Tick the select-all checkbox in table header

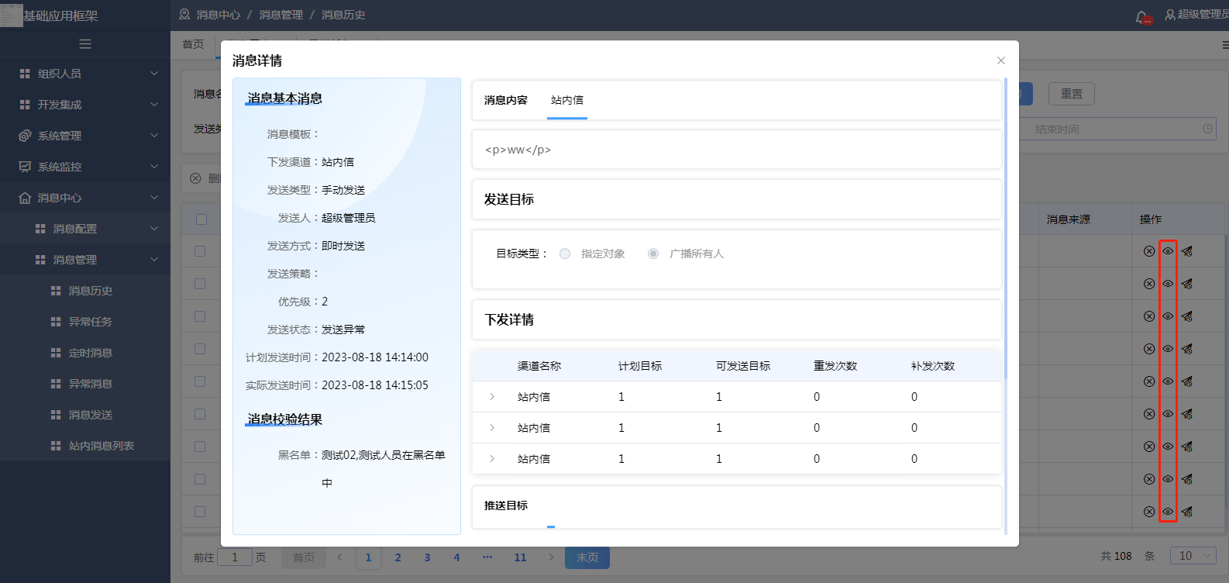coord(201,219)
